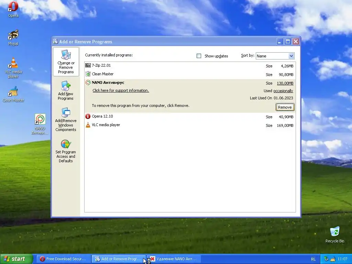Open Add New Programs section
This screenshot has height=264, width=352.
pos(66,90)
